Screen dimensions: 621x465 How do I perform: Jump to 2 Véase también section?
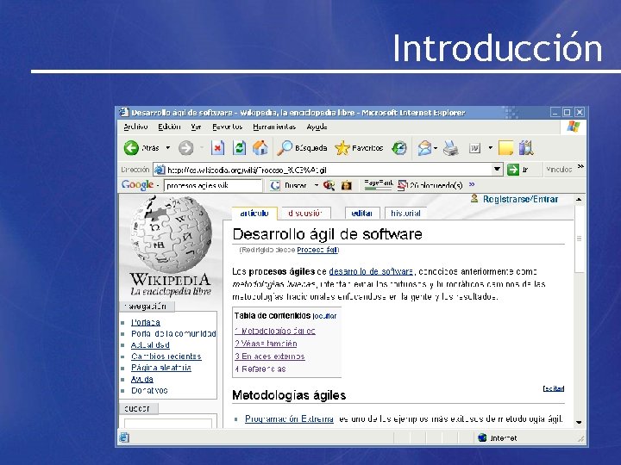(x=266, y=344)
